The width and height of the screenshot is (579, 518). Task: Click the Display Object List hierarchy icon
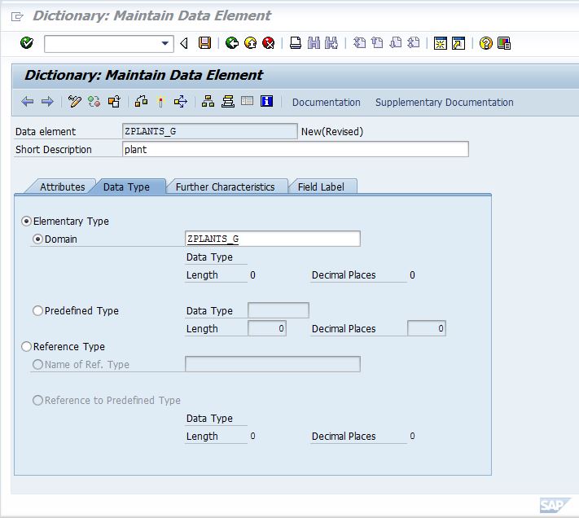(208, 102)
